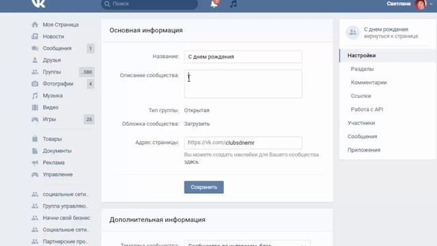
Task: Select Работа с API menu item
Action: [367, 109]
